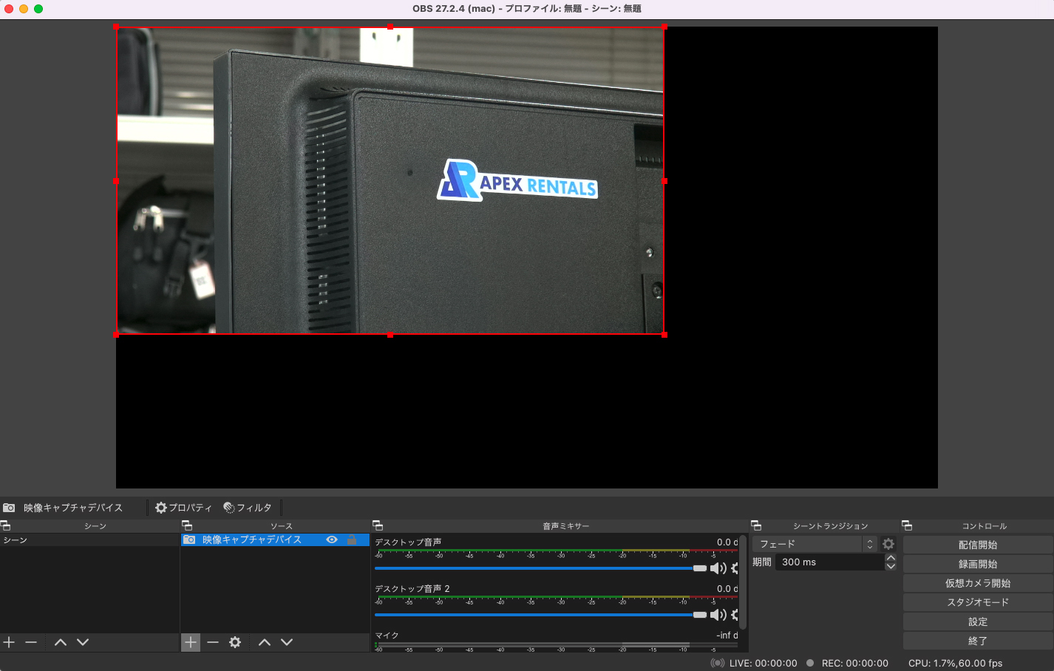Undock the 音声ミキサー panel using its float icon
Viewport: 1054px width, 671px height.
point(378,525)
